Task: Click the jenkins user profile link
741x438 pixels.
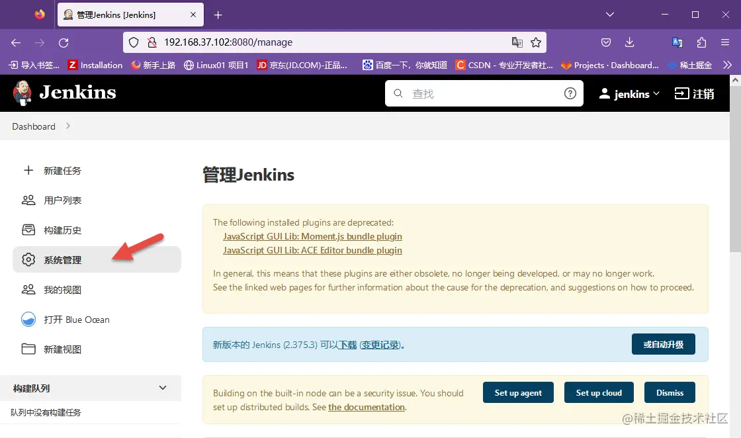Action: (x=625, y=94)
